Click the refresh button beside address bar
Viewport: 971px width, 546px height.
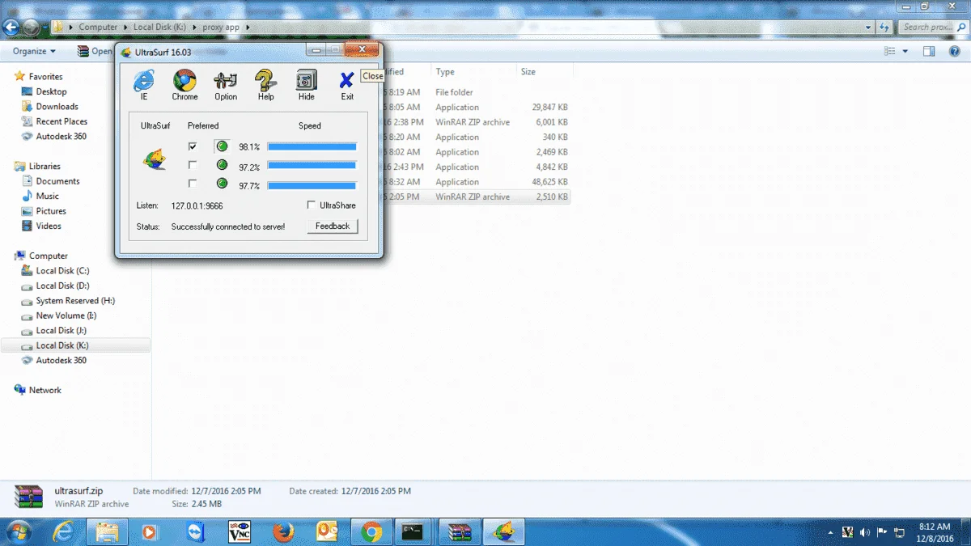[x=885, y=27]
